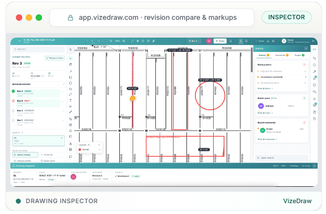Switch to the Comments tab
The width and height of the screenshot is (326, 214).
tap(281, 55)
